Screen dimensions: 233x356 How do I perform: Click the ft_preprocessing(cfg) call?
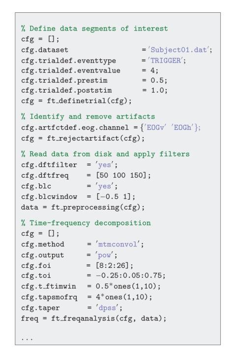coord(96,207)
